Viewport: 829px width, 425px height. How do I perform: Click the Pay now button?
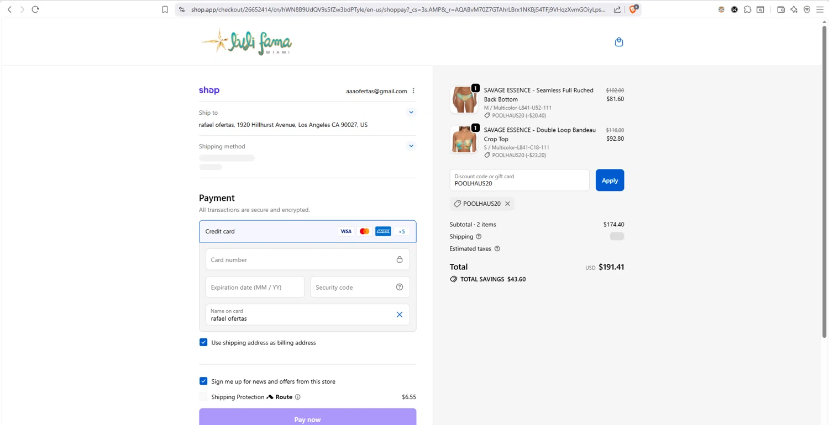pyautogui.click(x=308, y=417)
